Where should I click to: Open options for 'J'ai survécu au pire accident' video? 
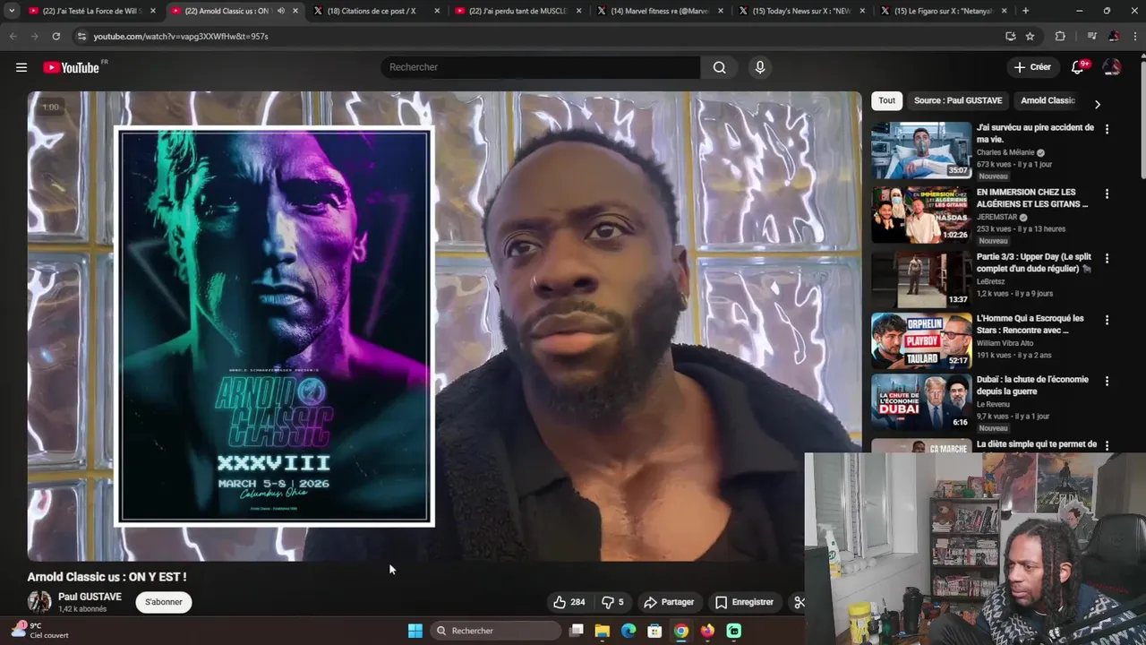pyautogui.click(x=1107, y=129)
